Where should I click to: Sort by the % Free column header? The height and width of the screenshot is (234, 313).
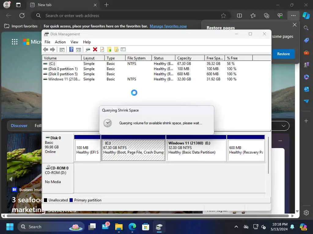(x=238, y=58)
